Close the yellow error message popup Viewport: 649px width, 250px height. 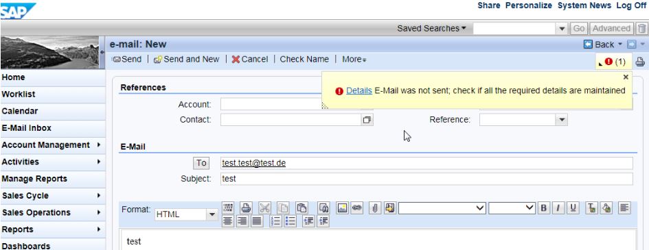pos(626,77)
